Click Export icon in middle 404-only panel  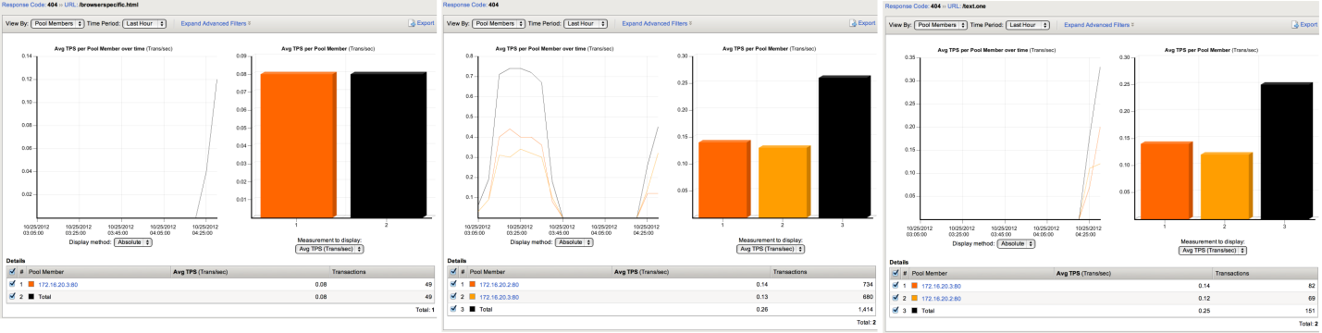click(852, 23)
